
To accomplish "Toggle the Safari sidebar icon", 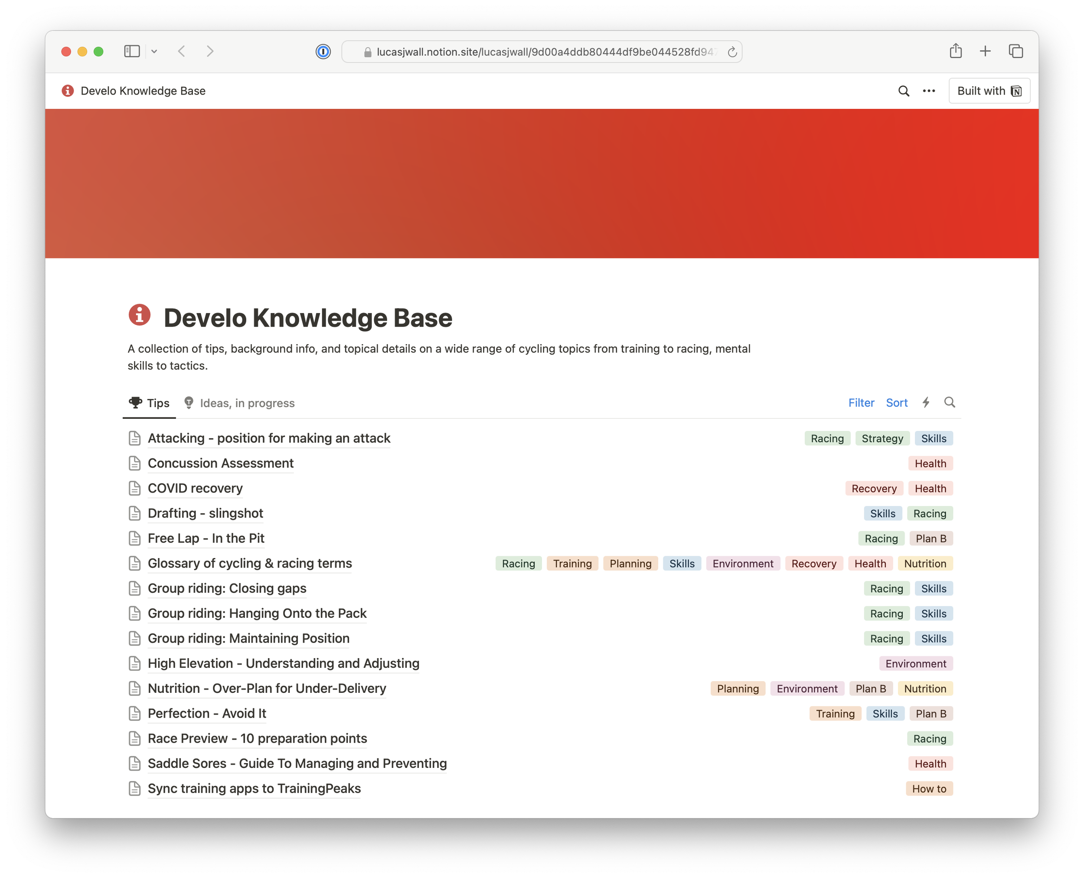I will (132, 51).
